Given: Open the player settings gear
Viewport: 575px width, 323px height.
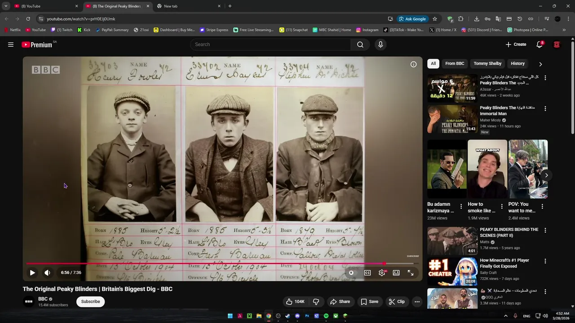Looking at the screenshot, I should (382, 273).
